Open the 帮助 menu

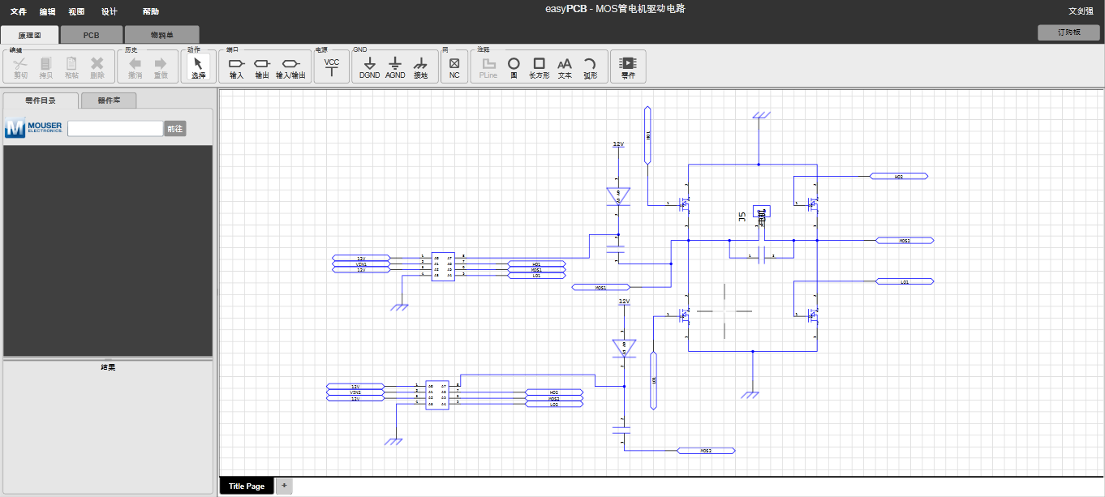[151, 11]
